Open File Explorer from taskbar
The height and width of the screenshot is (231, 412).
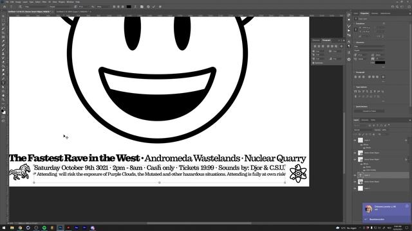pyautogui.click(x=12, y=228)
